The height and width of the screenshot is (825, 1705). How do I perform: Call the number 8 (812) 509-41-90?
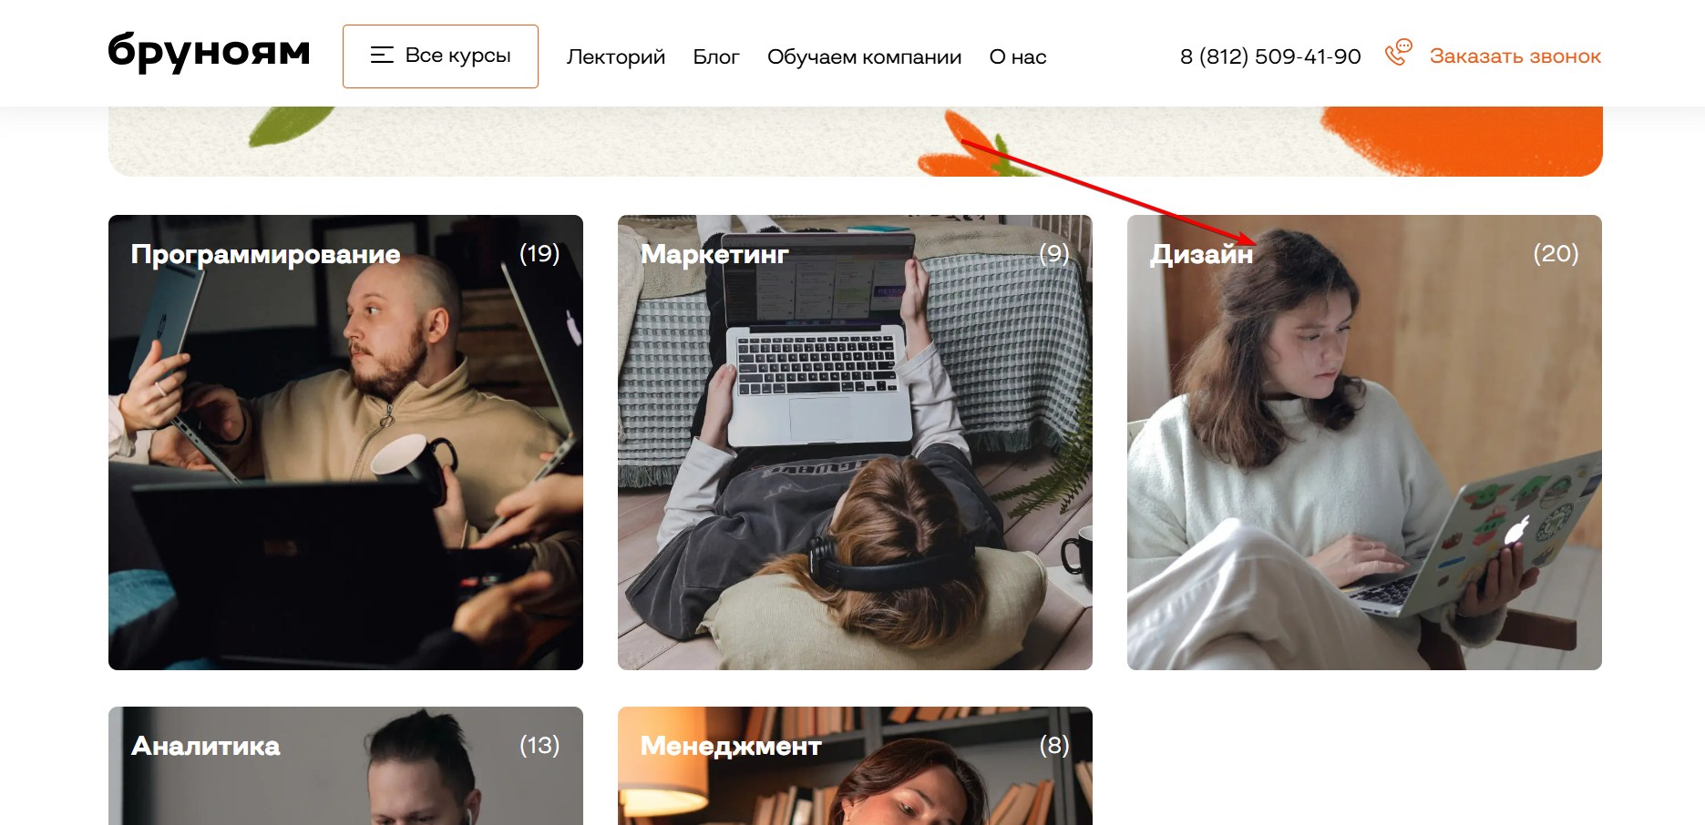click(x=1270, y=56)
